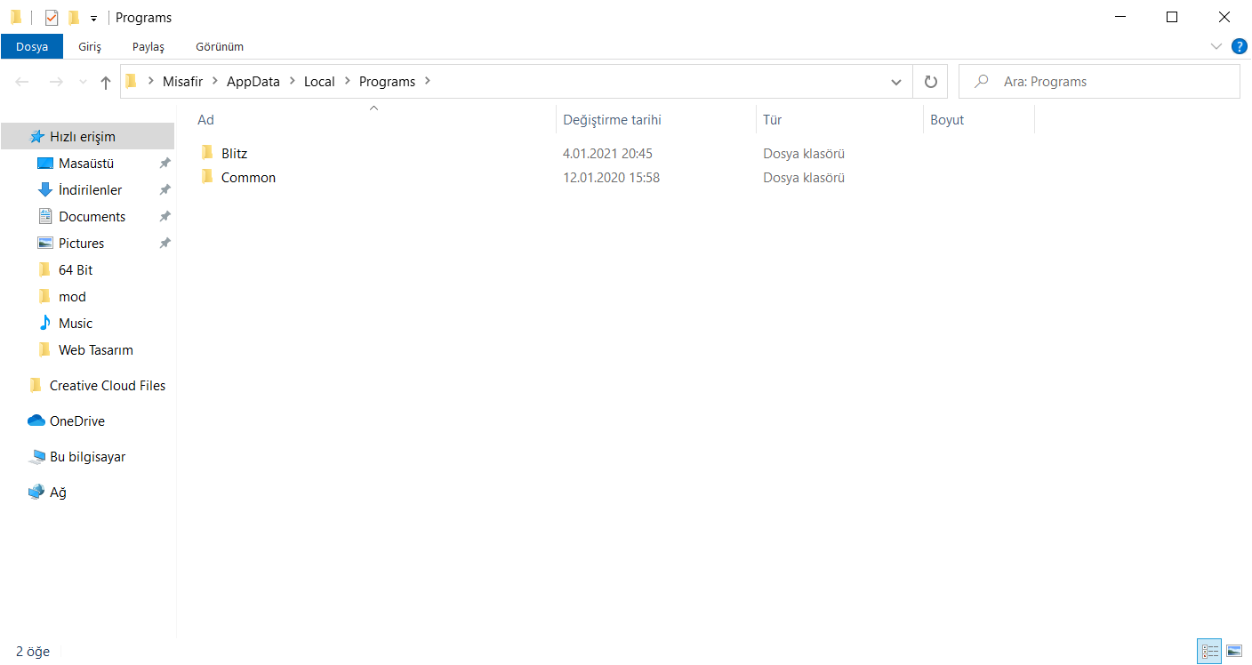Switch to the Görünüm ribbon tab
1252x665 pixels.
coord(220,46)
